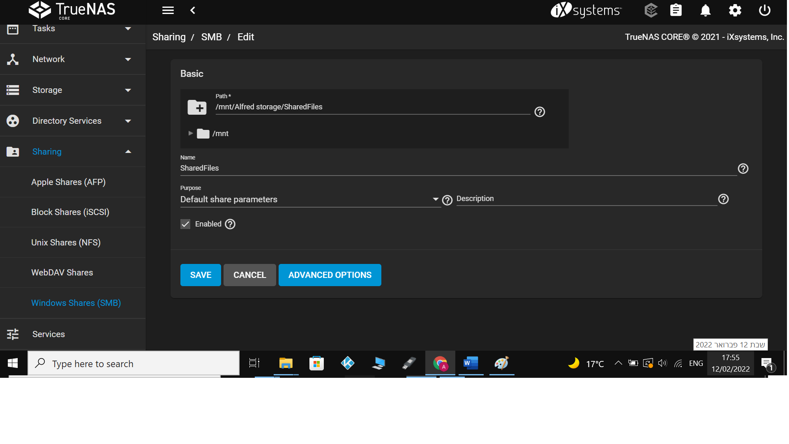Image resolution: width=789 pixels, height=444 pixels.
Task: Open USB tool from taskbar
Action: pos(409,363)
